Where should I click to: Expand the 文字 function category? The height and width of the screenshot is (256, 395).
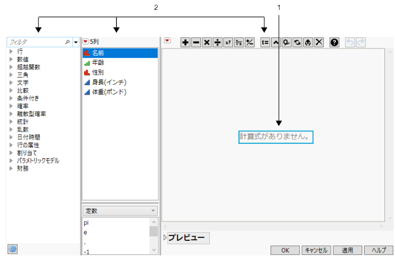pyautogui.click(x=11, y=82)
